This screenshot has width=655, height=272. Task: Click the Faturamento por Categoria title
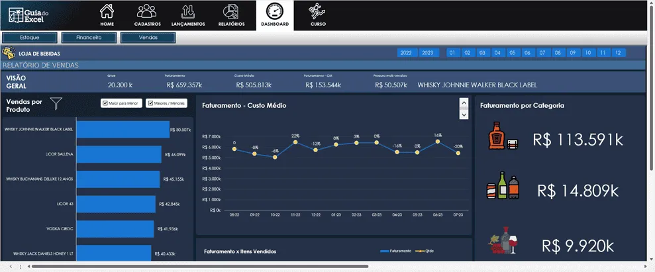tap(522, 106)
